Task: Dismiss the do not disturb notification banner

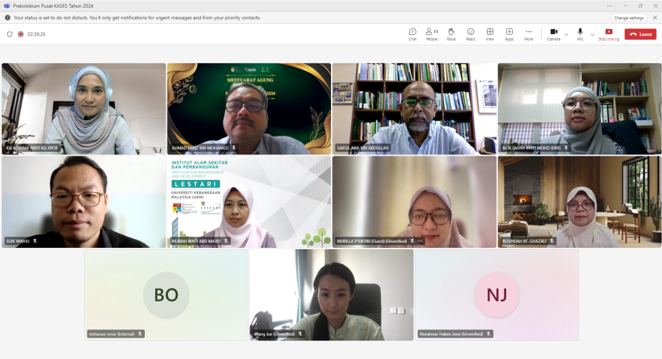Action: 654,18
